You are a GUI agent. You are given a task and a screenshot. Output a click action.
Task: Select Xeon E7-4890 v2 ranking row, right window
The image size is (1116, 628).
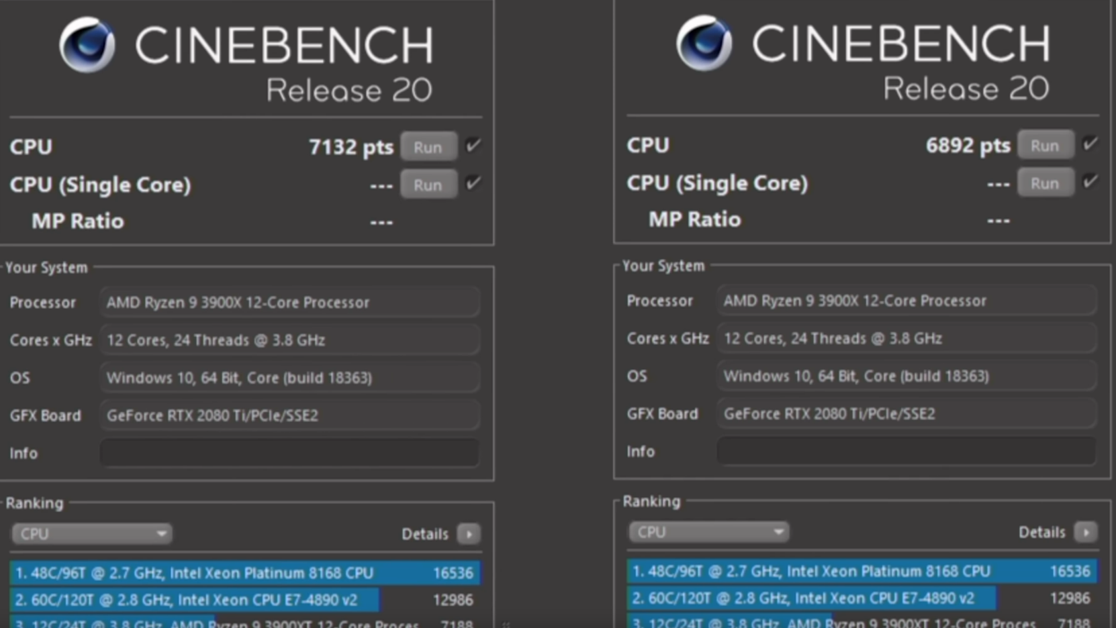[x=862, y=598]
